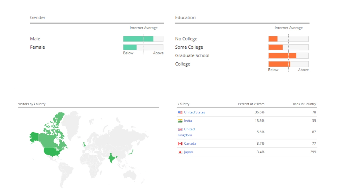
Task: Click the United Kingdom flag icon
Action: click(180, 129)
